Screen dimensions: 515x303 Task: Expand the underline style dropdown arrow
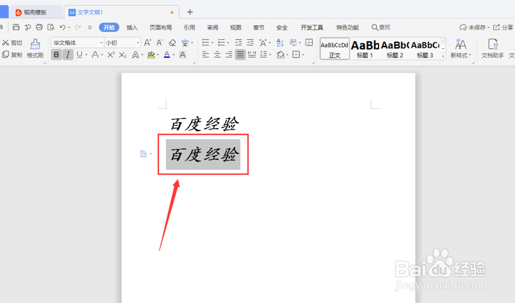pos(87,55)
